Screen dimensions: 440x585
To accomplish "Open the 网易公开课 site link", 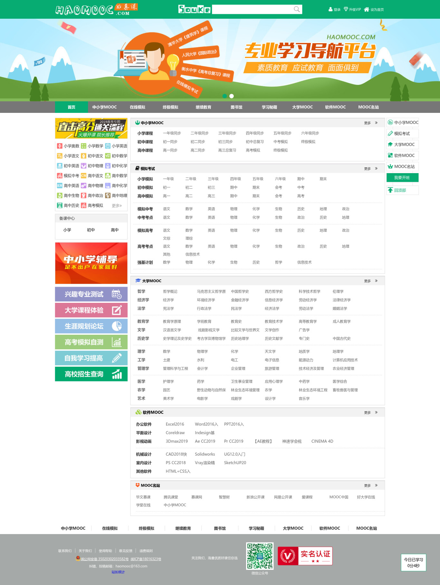I will tap(283, 497).
